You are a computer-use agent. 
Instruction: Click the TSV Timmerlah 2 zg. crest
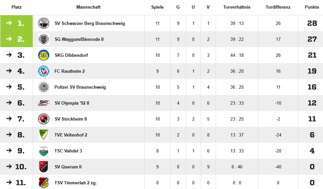pos(43,183)
